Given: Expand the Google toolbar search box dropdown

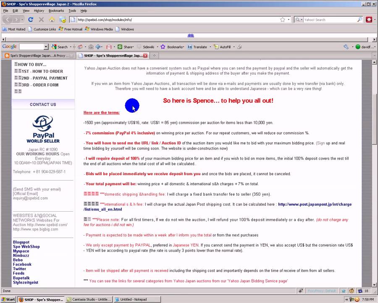Looking at the screenshot, I should coord(46,47).
